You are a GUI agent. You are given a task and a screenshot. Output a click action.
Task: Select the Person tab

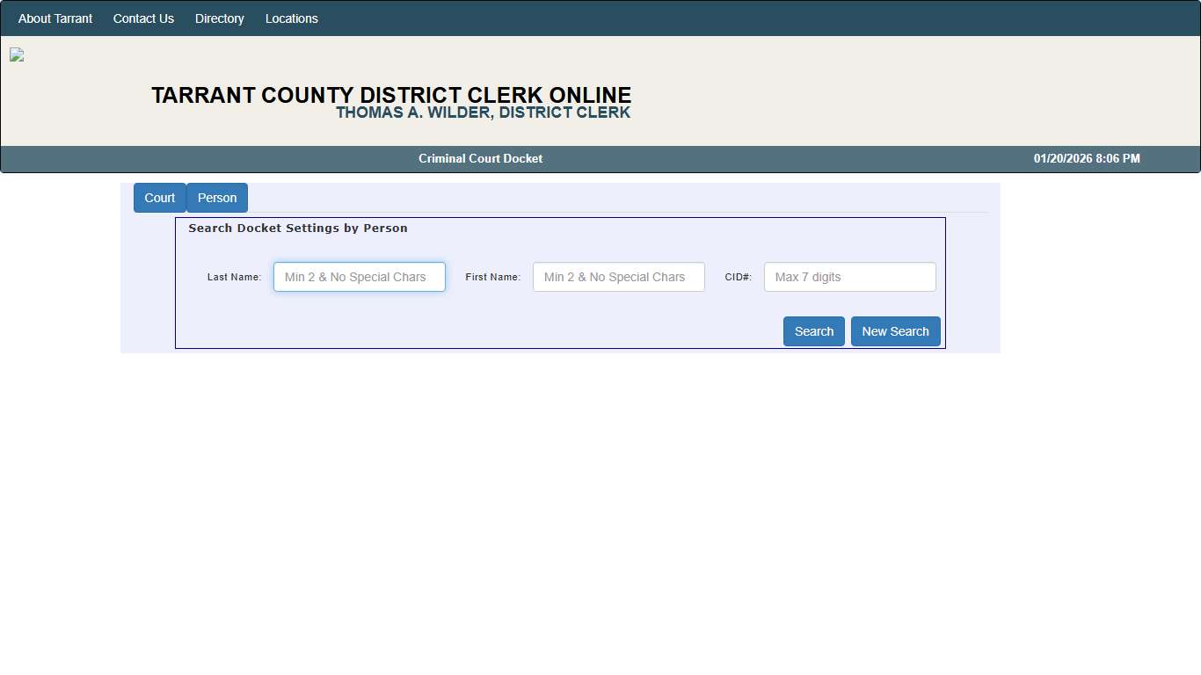(216, 198)
